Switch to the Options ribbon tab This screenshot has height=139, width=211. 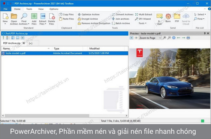coord(54,9)
